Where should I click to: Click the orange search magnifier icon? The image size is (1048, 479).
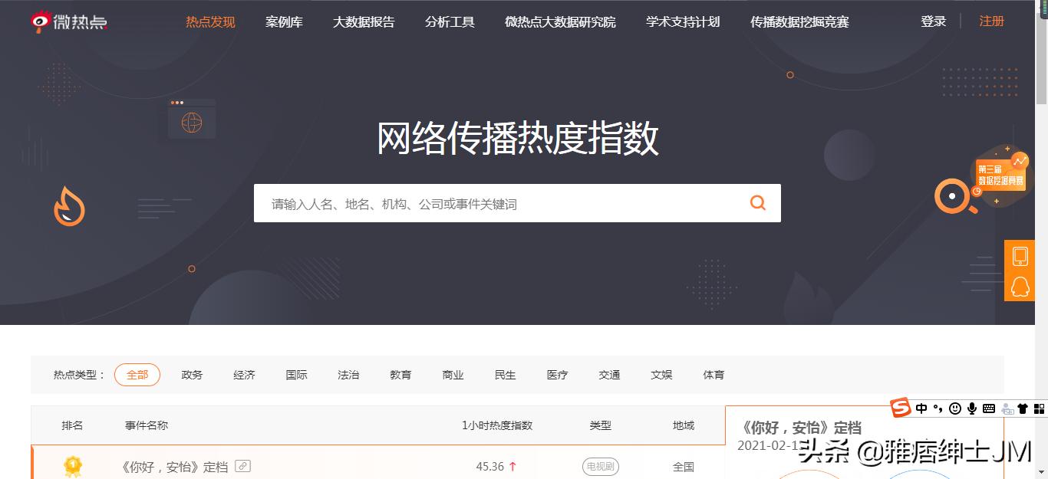coord(757,202)
